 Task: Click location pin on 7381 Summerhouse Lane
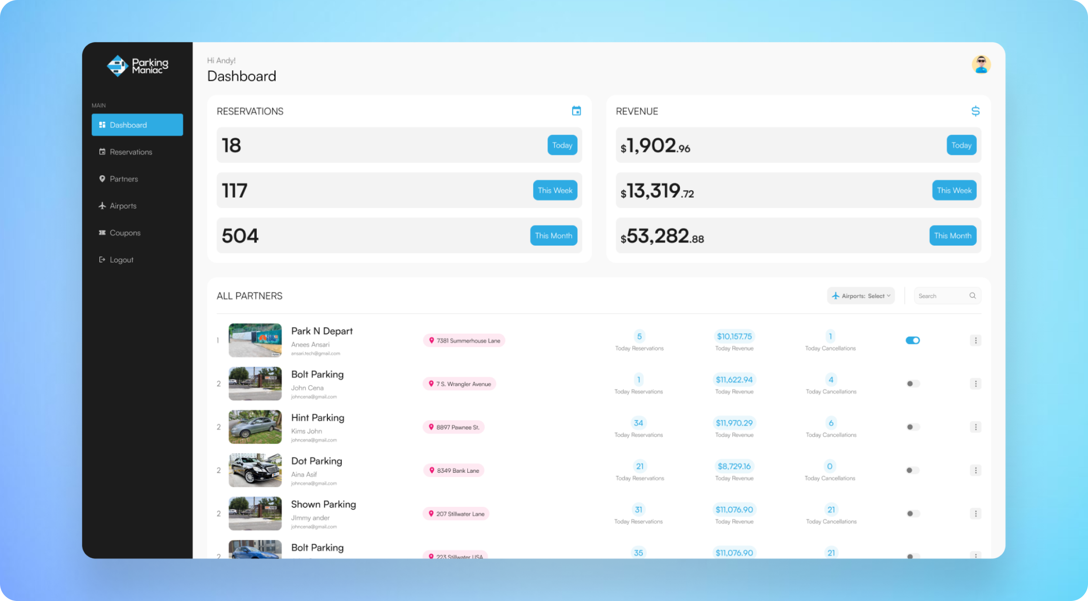tap(432, 340)
